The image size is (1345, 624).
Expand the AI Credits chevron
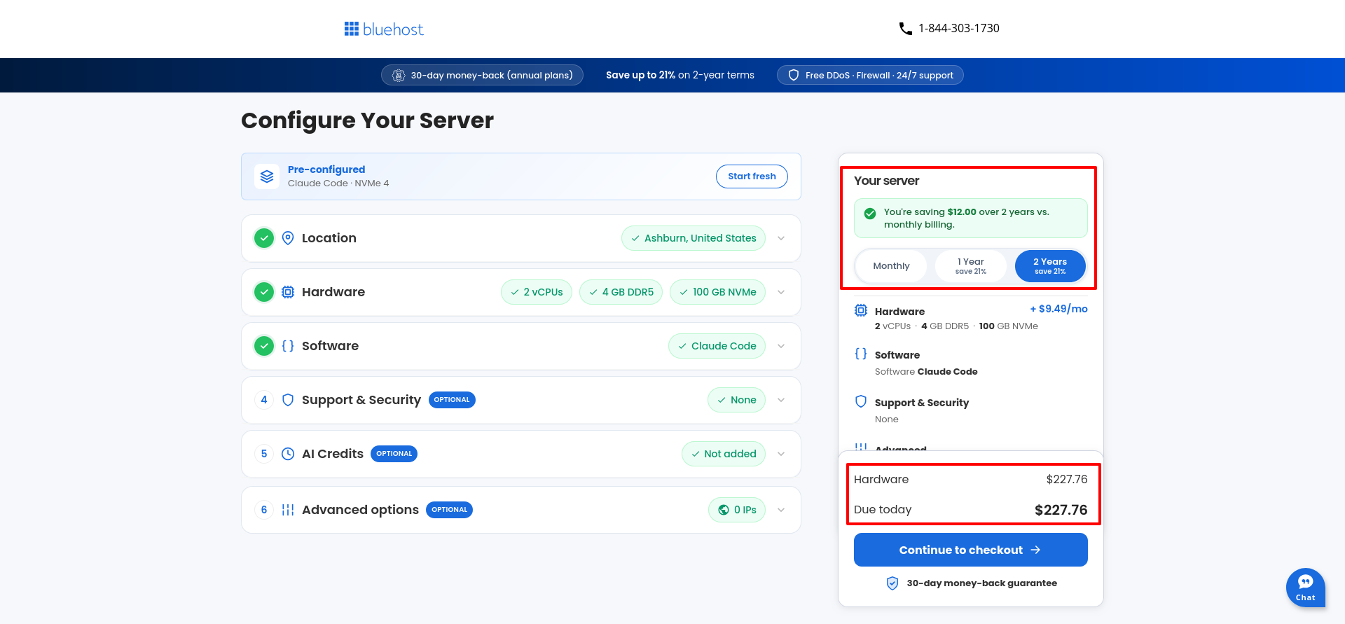pyautogui.click(x=781, y=454)
